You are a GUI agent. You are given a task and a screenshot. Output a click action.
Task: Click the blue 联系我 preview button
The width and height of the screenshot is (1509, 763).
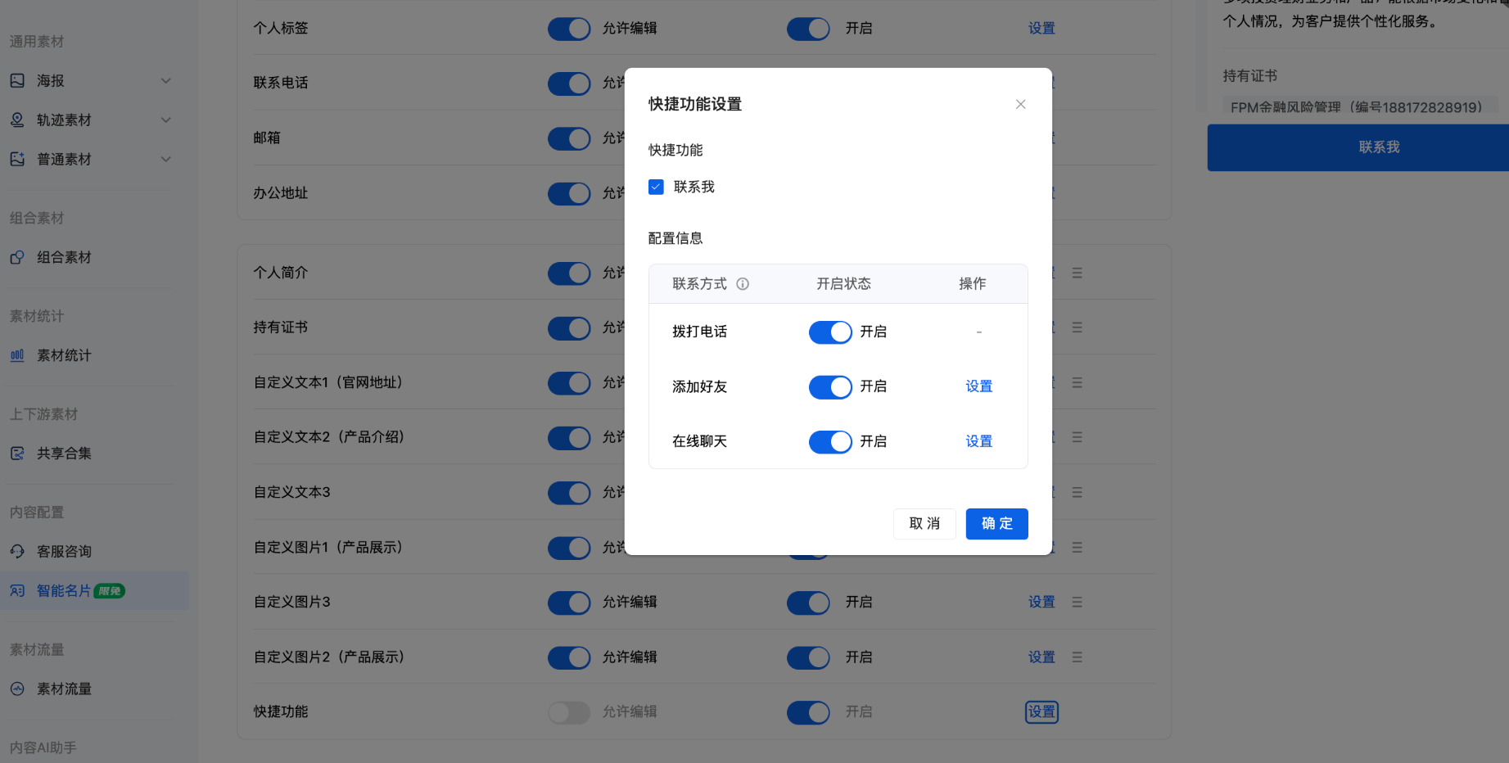pos(1358,147)
